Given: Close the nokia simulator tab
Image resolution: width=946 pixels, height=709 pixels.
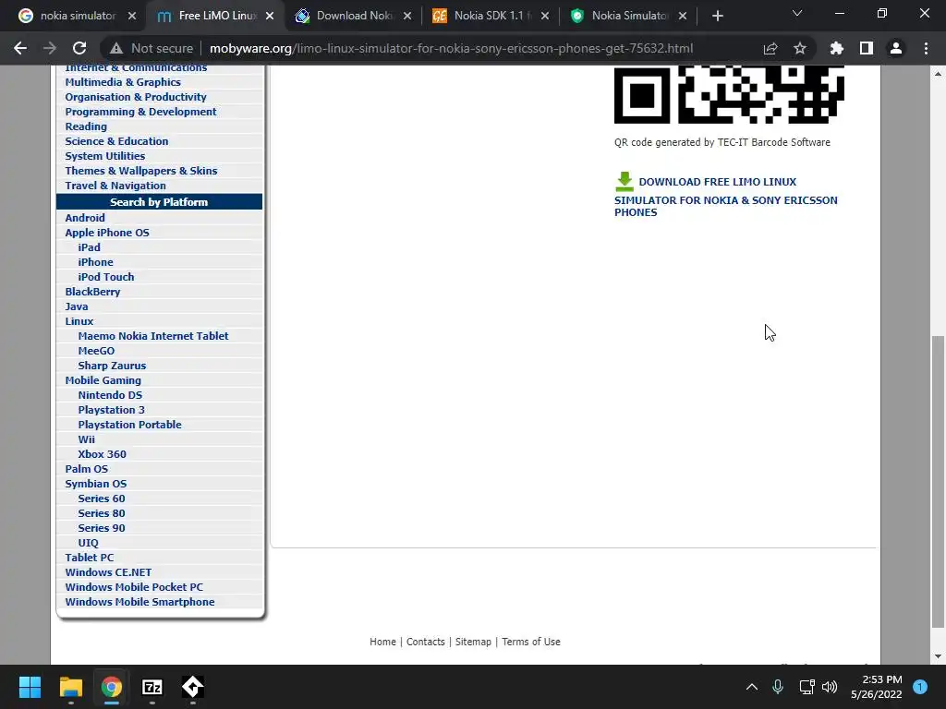Looking at the screenshot, I should [132, 17].
